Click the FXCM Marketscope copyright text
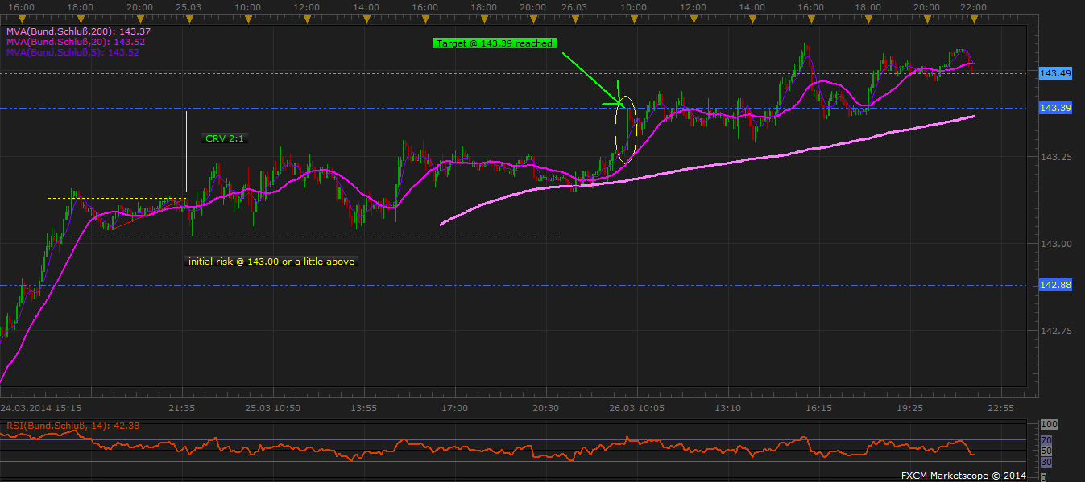 tap(963, 476)
